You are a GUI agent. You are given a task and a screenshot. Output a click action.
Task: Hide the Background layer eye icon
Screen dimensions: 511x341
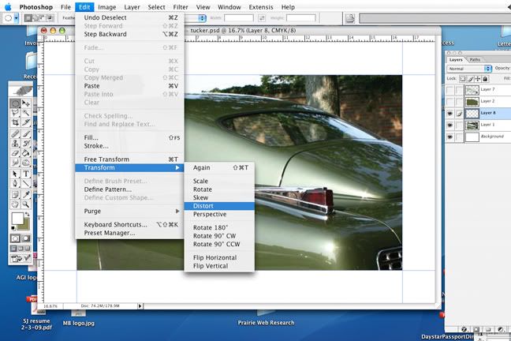coord(449,137)
